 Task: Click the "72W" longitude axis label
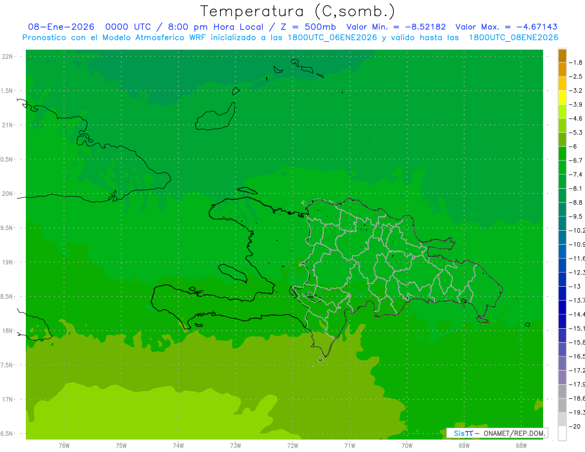click(x=292, y=446)
